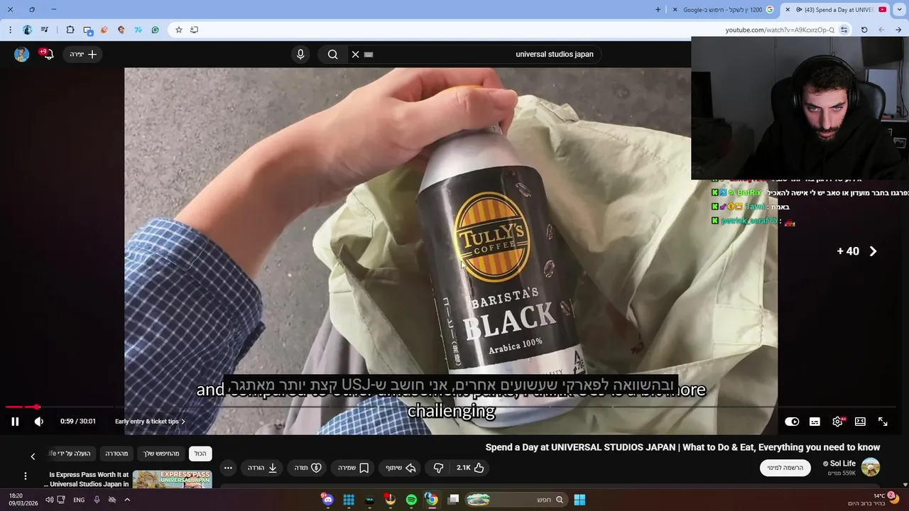909x511 pixels.
Task: Open the יצירה create button
Action: pos(83,54)
